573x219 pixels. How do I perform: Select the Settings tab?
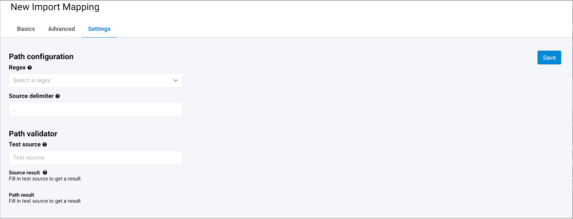point(99,29)
